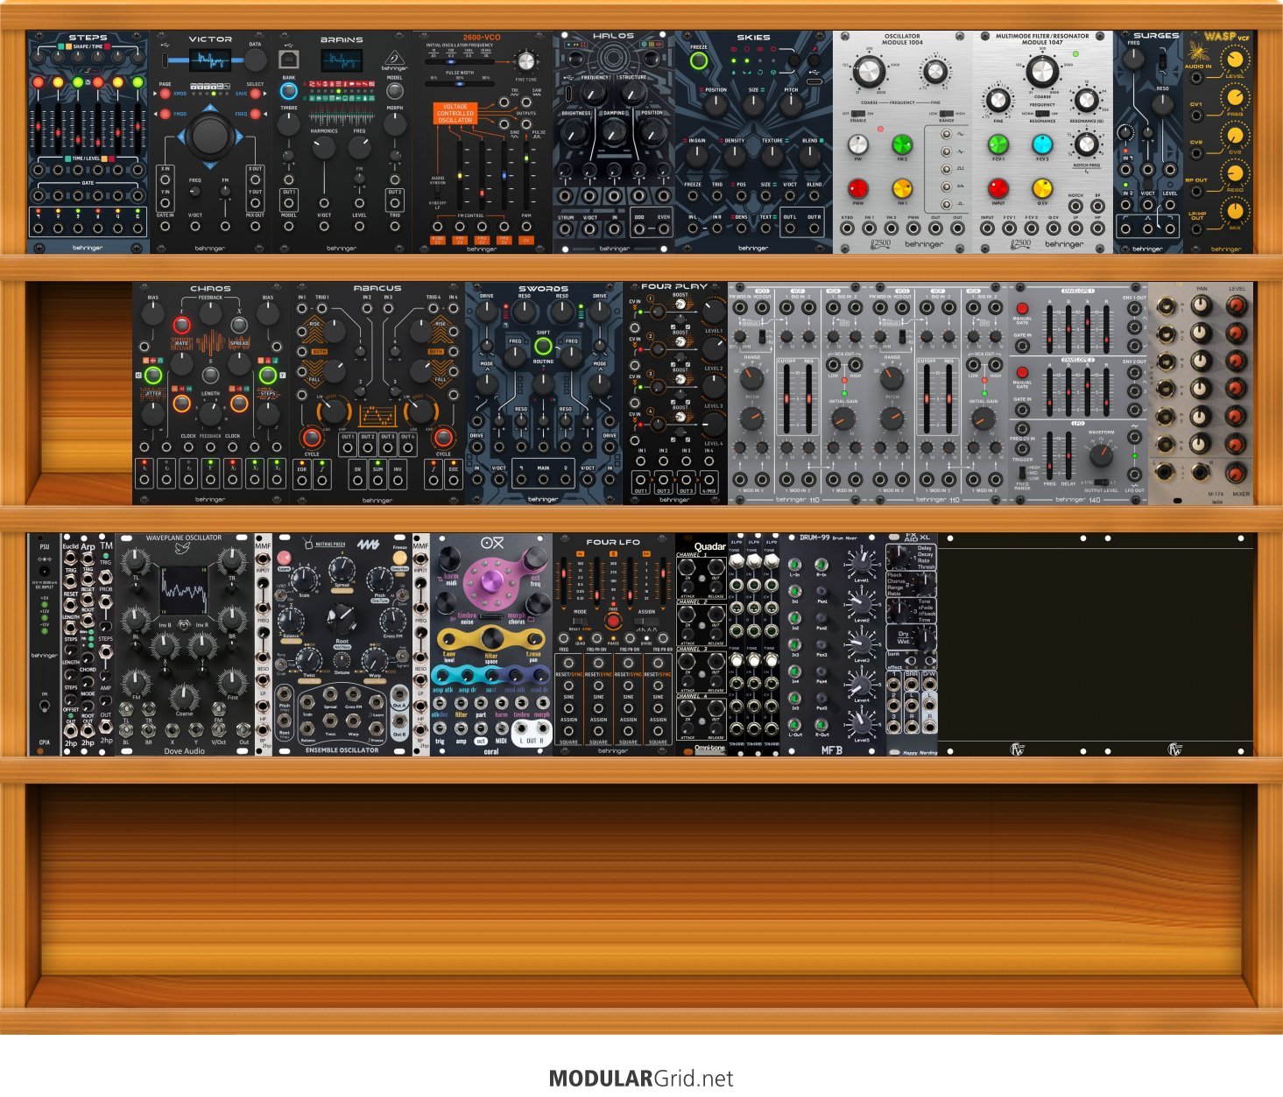Select the CHAOS module in the rack

pos(211,393)
